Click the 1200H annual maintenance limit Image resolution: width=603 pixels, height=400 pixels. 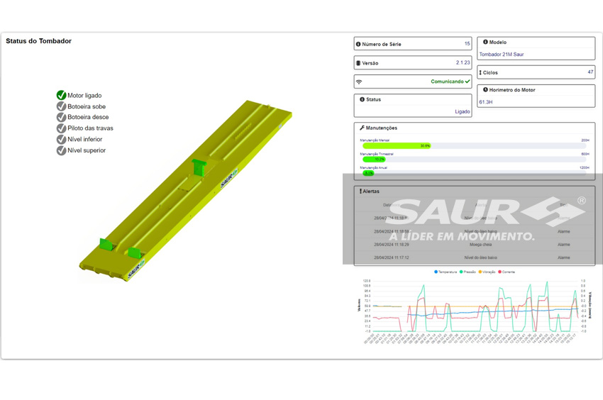584,167
